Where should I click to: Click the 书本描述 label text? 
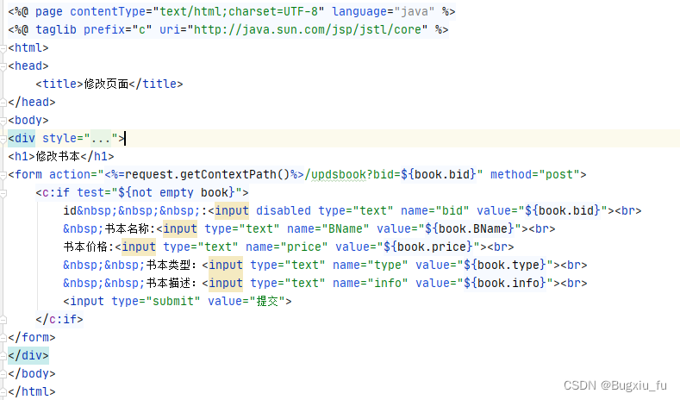[168, 284]
